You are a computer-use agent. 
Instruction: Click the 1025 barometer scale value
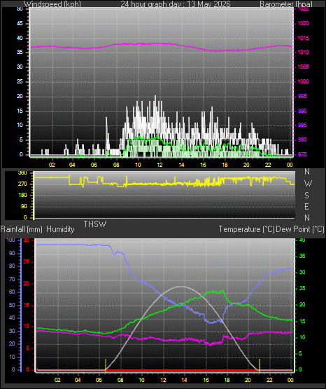tap(304, 9)
